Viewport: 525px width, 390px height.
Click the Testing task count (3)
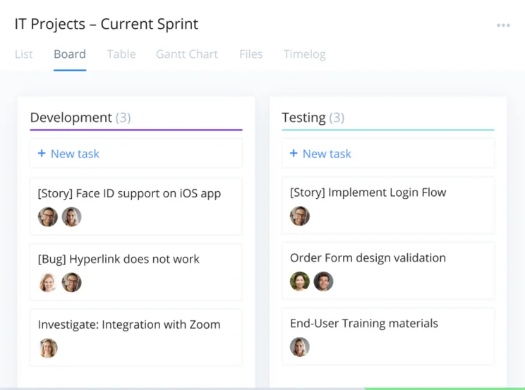pos(337,118)
